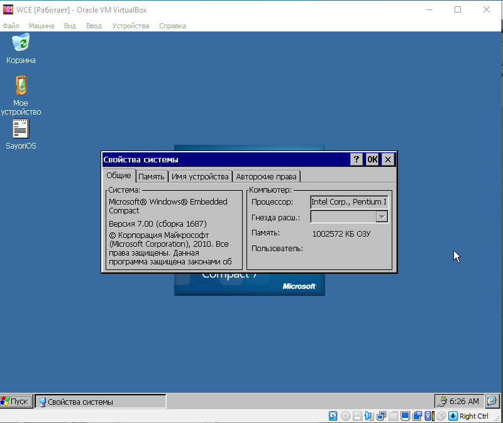The width and height of the screenshot is (503, 423).
Task: Click the keyboard capture arrow icon
Action: click(x=453, y=416)
